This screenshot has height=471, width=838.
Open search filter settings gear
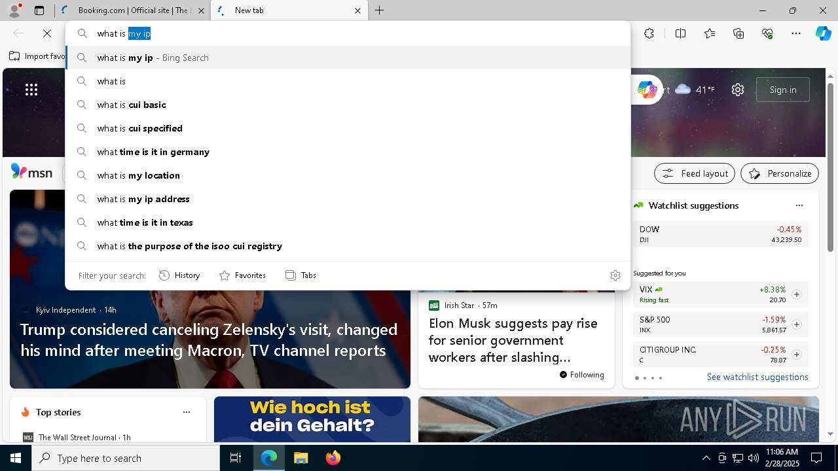tap(615, 275)
